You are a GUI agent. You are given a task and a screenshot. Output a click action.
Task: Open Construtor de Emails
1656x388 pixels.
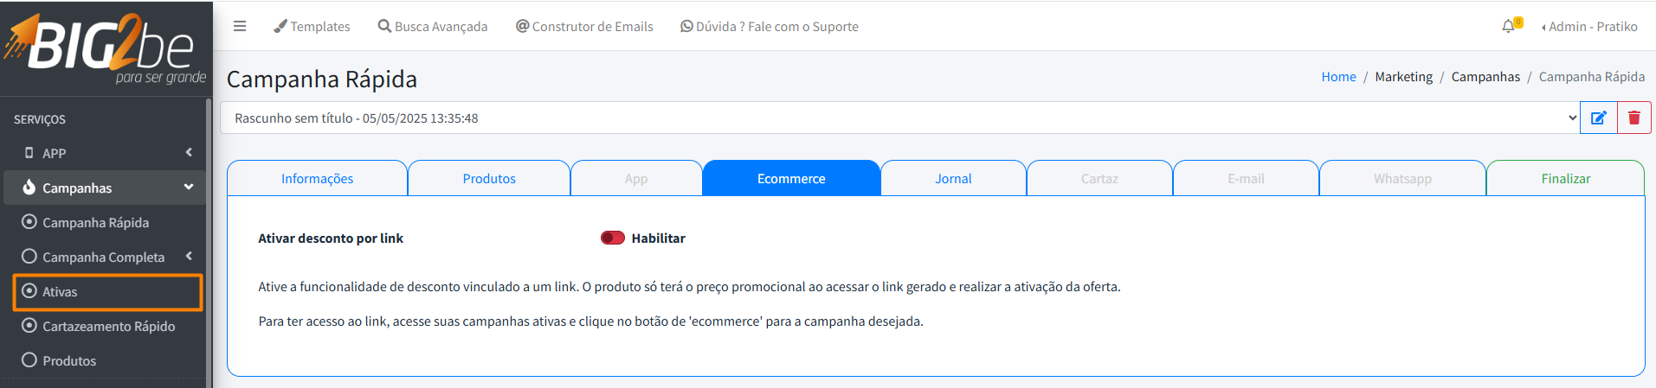coord(584,26)
